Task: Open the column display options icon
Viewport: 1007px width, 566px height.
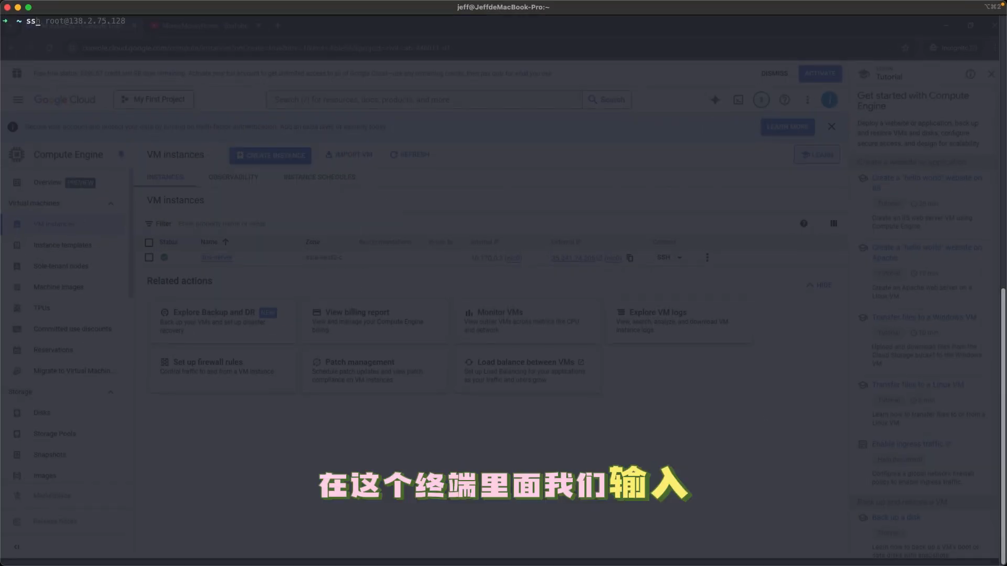Action: click(834, 224)
